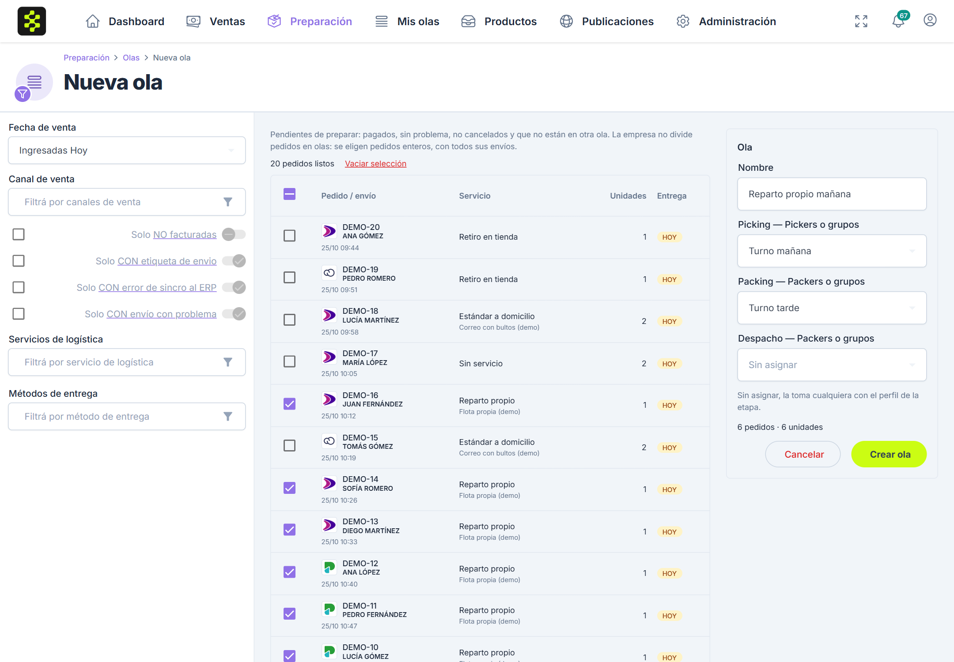
Task: Click the channel logo of DEMO-11
Action: (329, 609)
